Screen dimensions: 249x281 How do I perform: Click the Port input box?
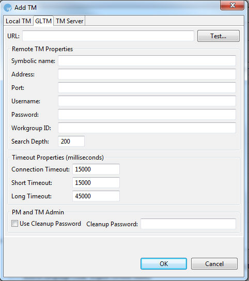pos(147,88)
